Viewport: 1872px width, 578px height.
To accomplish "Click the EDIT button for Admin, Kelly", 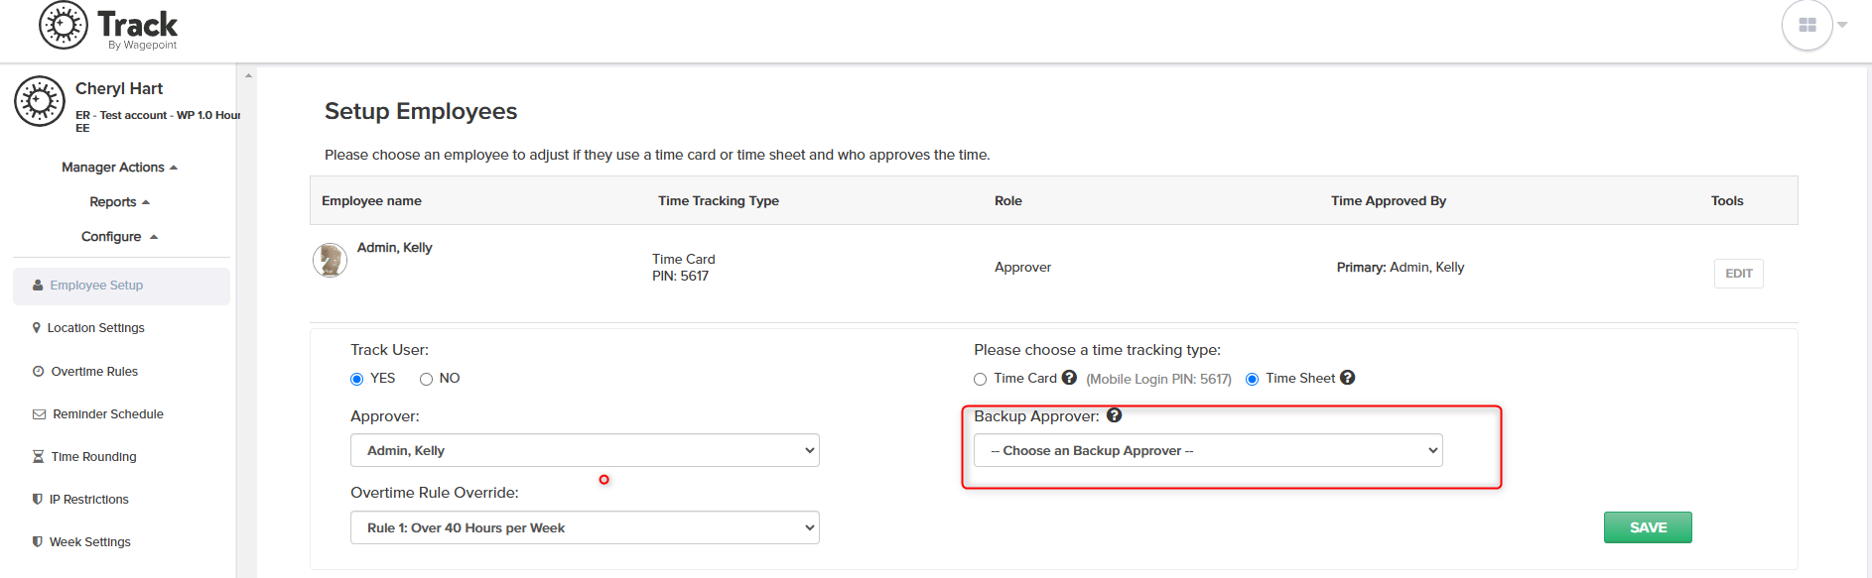I will coord(1738,274).
